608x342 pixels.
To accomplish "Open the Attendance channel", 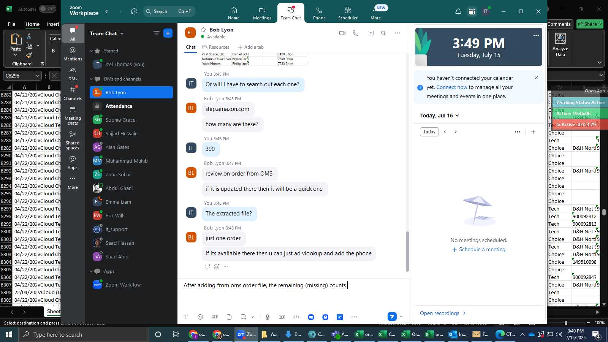I will pos(131,106).
